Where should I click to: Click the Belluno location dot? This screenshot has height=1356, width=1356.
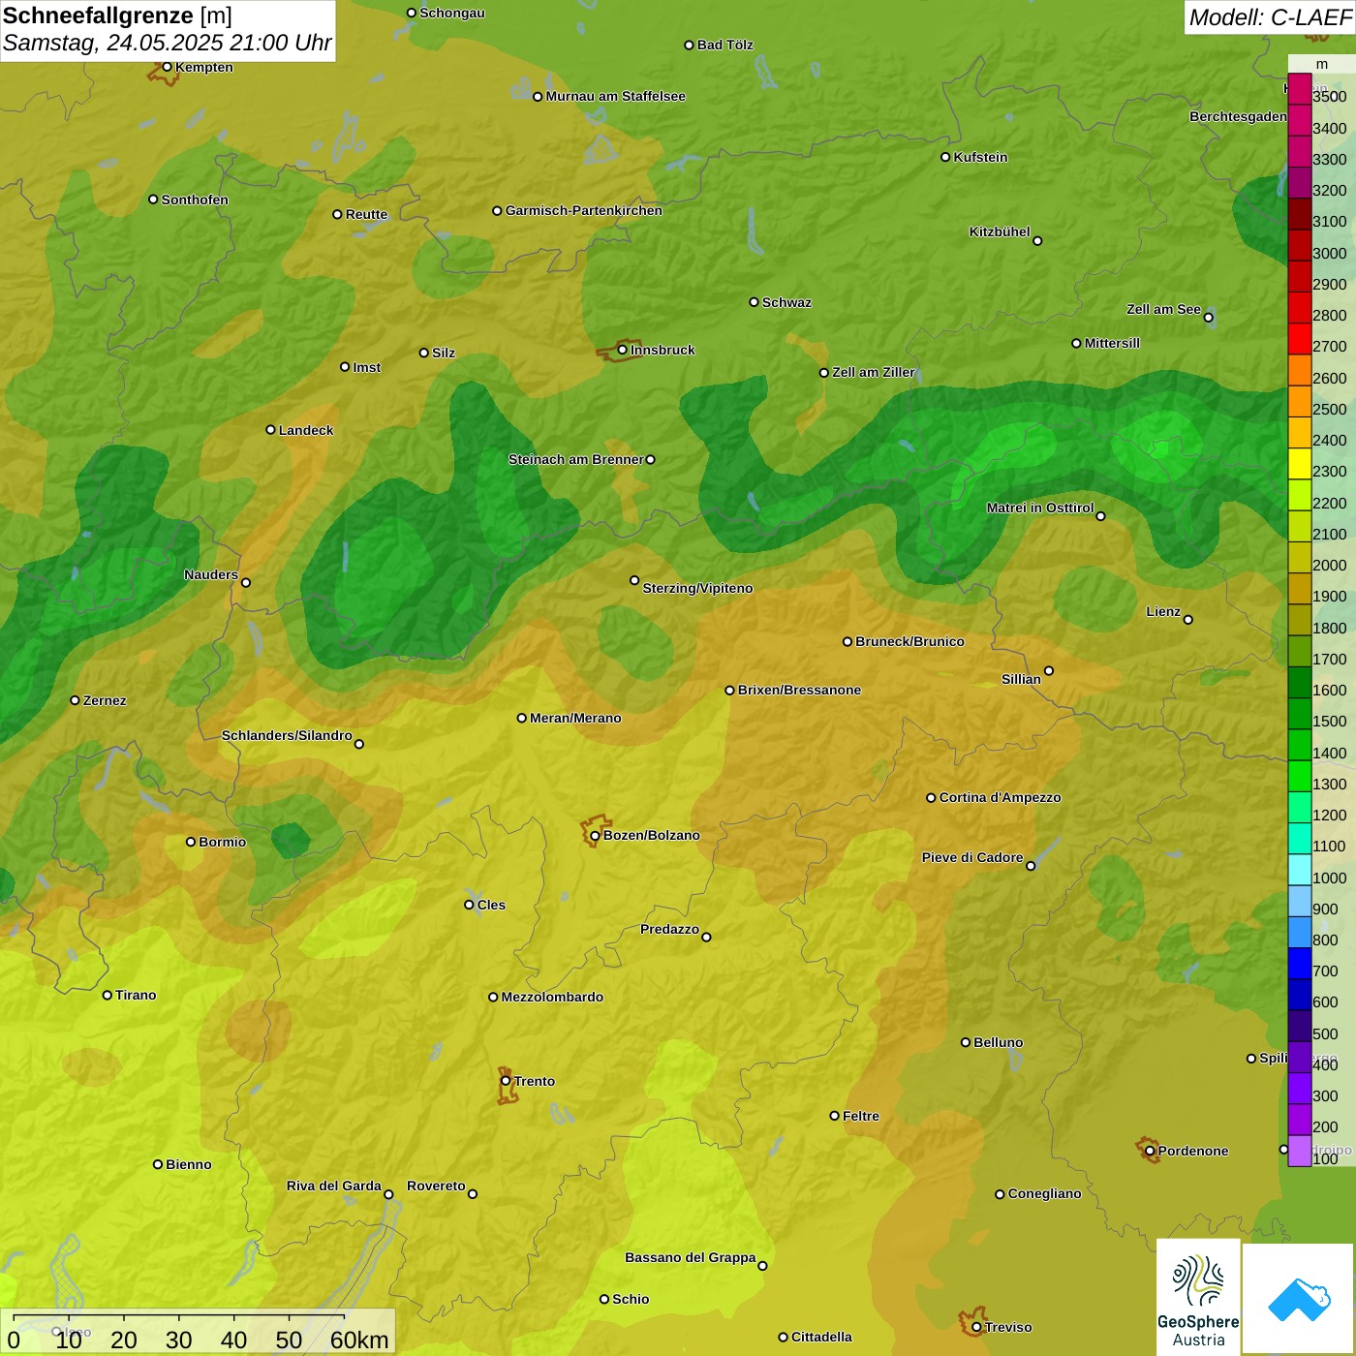click(965, 1042)
